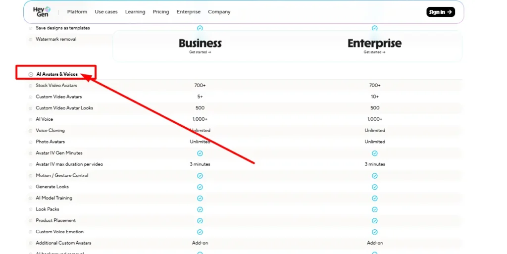Click the Avatar IV max duration row label
The width and height of the screenshot is (507, 254).
click(x=69, y=164)
